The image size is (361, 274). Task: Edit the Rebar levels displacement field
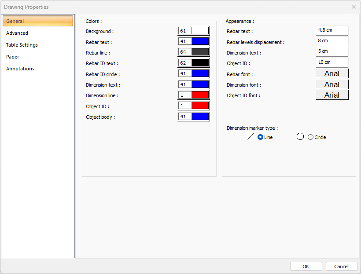coord(332,41)
